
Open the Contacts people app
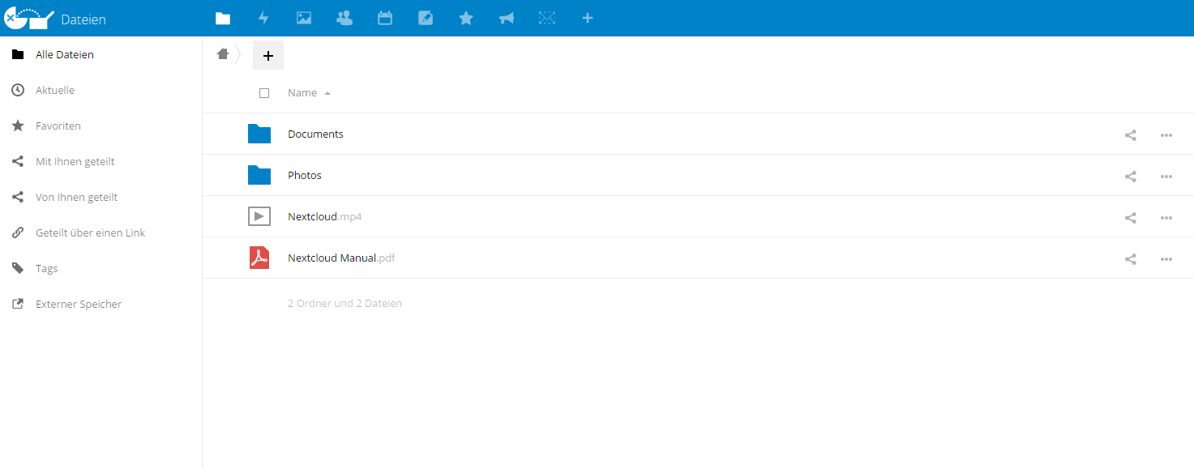coord(345,18)
